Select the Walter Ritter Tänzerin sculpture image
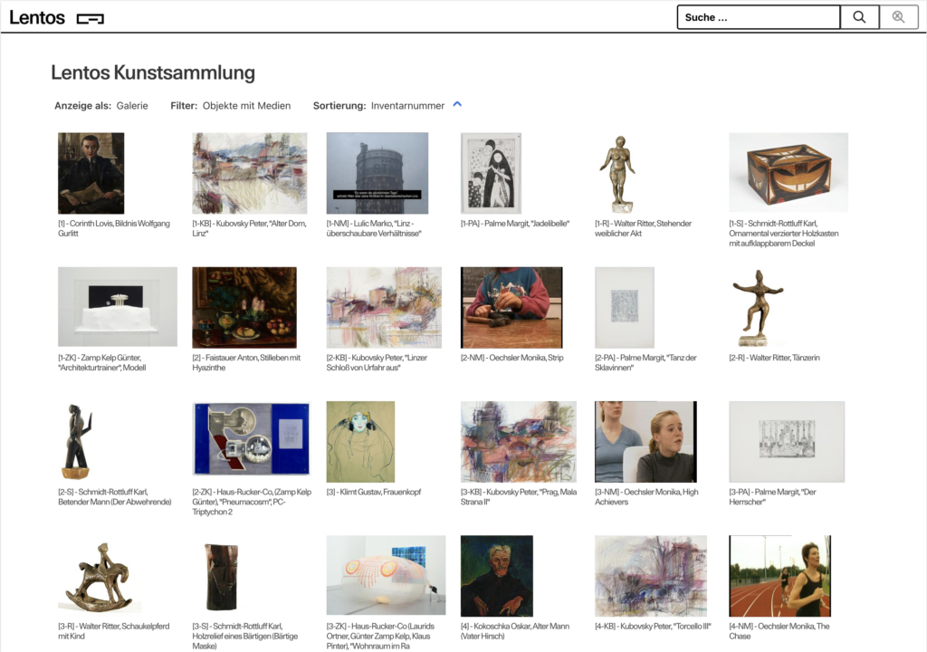Image resolution: width=927 pixels, height=652 pixels. click(x=758, y=307)
